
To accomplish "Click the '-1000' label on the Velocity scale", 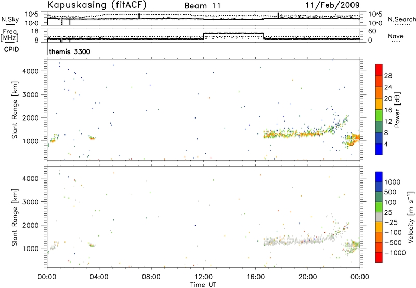I will pos(395,253).
